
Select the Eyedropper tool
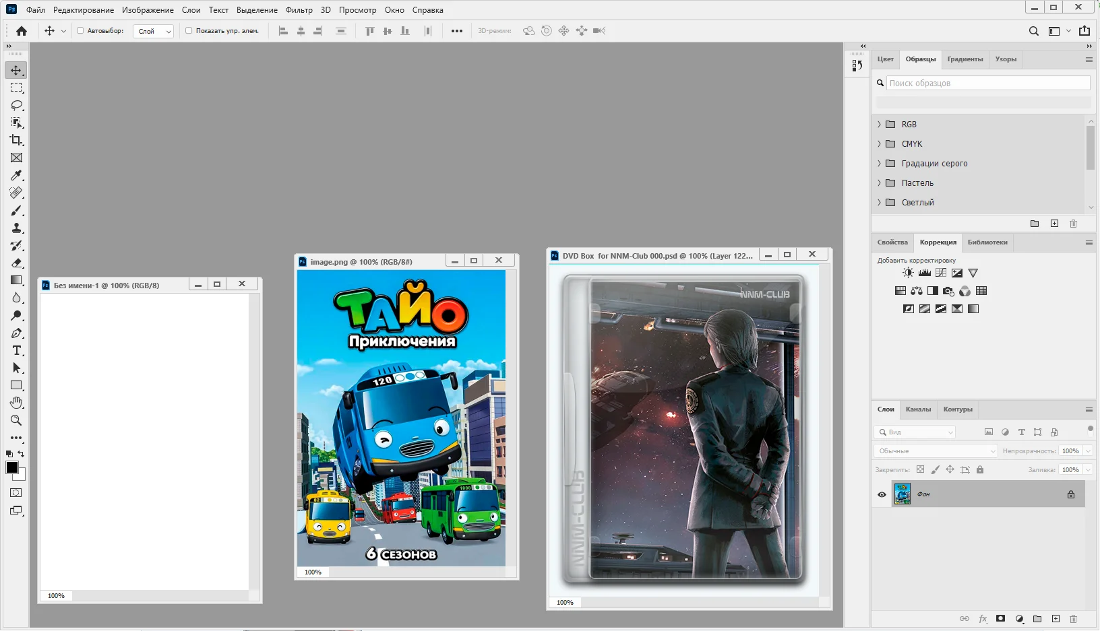point(16,175)
